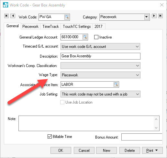167x158 pixels.
Task: Switch to the Piecework tab
Action: pyautogui.click(x=30, y=27)
